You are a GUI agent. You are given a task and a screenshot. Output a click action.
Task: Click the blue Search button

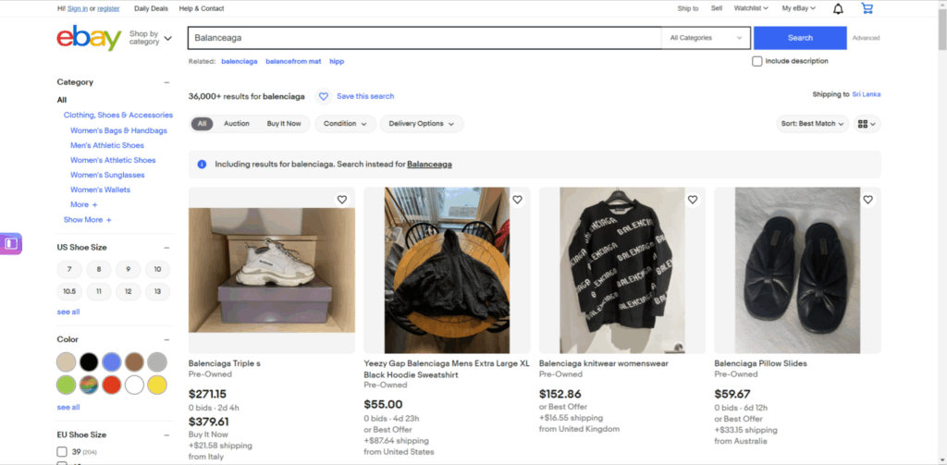(x=800, y=38)
